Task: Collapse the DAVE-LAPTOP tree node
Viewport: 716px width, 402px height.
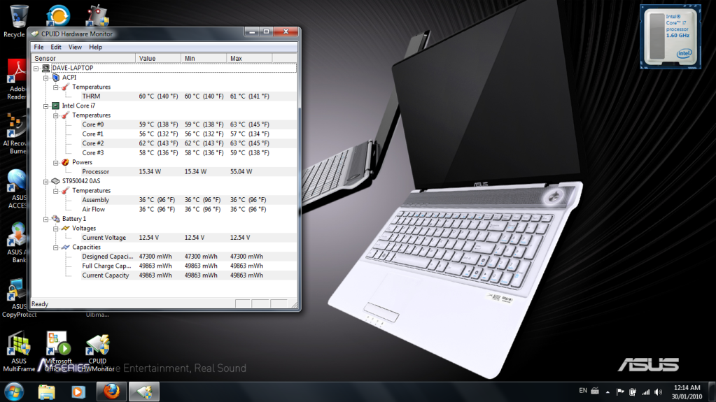Action: [x=36, y=69]
